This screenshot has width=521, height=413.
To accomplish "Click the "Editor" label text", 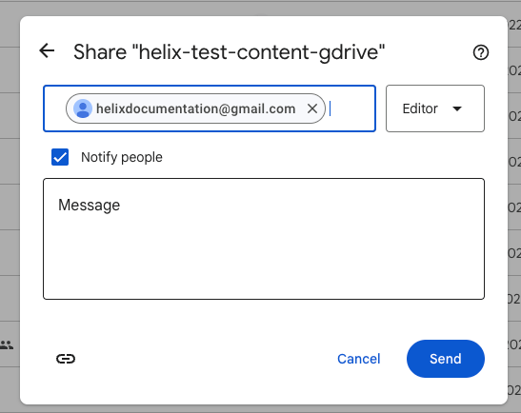I will 420,108.
